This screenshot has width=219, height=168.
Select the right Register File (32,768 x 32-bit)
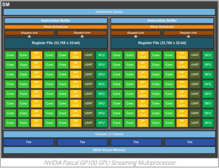tap(162, 43)
